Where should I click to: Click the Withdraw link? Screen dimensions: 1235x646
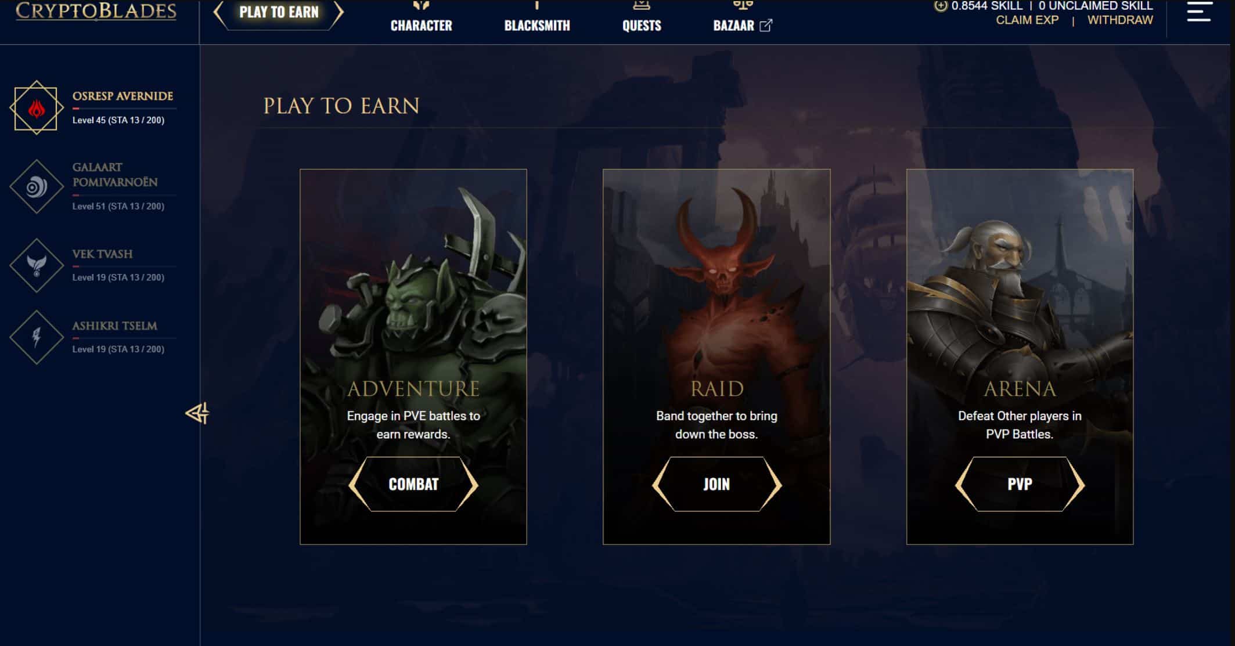[x=1120, y=20]
